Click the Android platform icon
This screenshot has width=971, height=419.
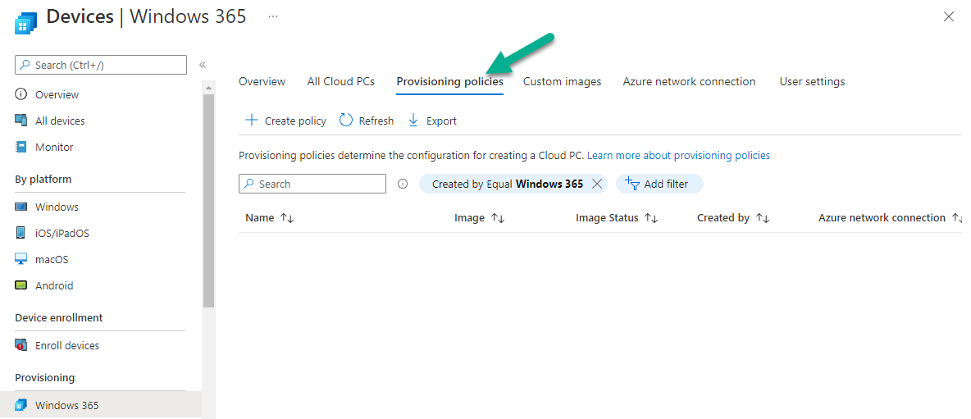coord(21,285)
